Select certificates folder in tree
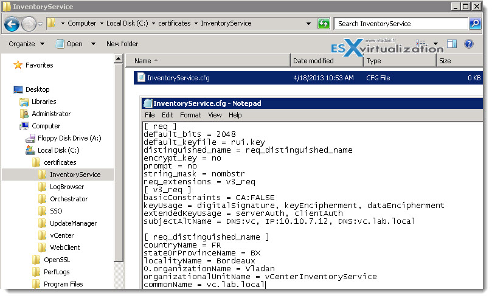 (x=60, y=162)
